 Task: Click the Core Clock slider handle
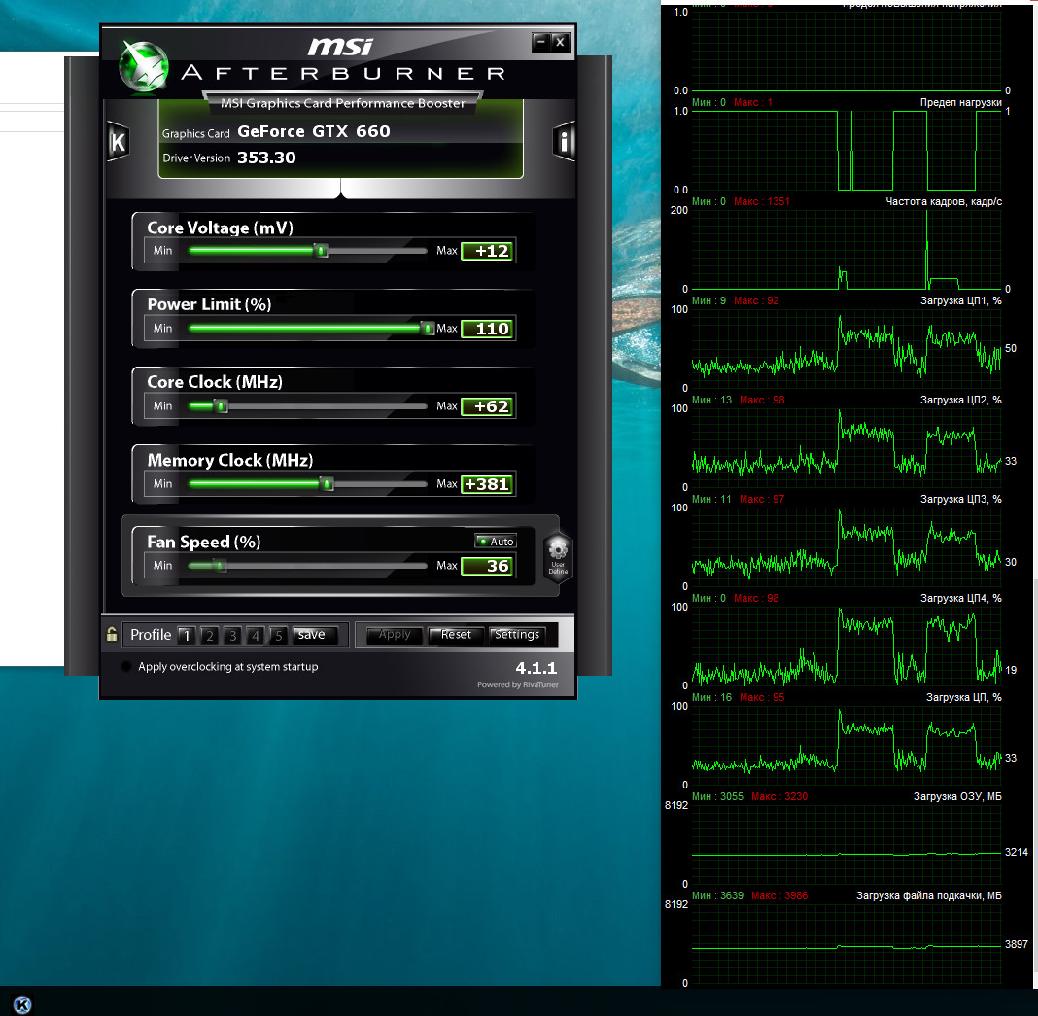click(x=222, y=406)
